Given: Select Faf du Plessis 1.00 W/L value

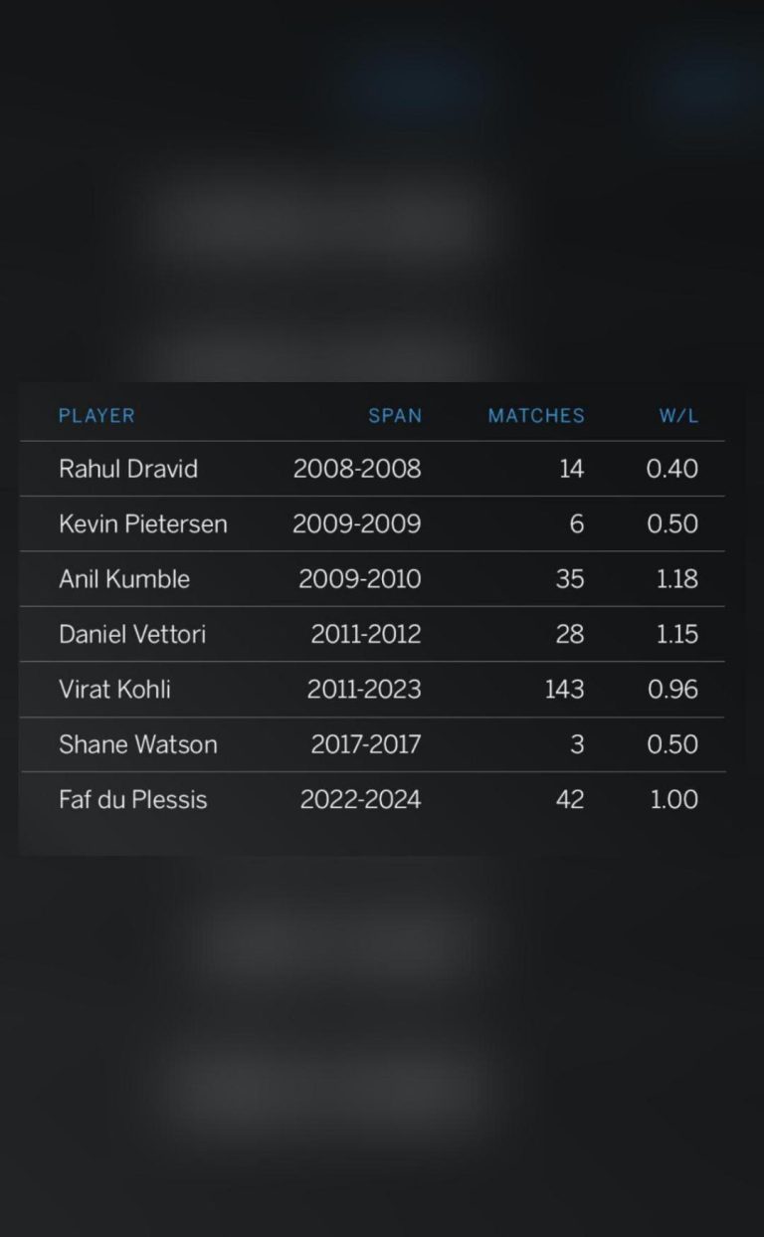Looking at the screenshot, I should (674, 799).
